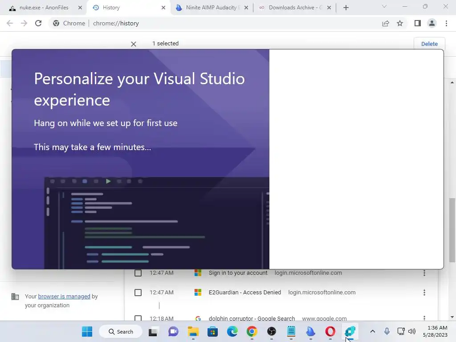This screenshot has height=342, width=456.
Task: Switch to the Ninite AIMP Audacity tab
Action: [x=211, y=8]
